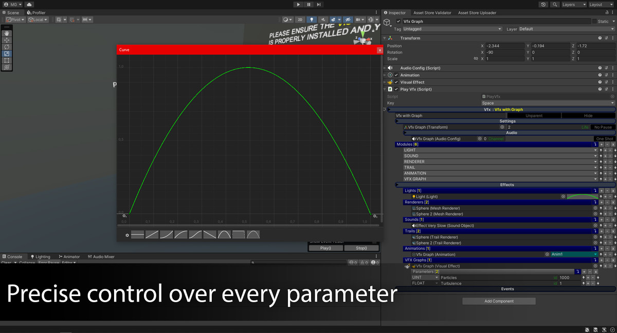Click the Rotation X field

coord(505,52)
